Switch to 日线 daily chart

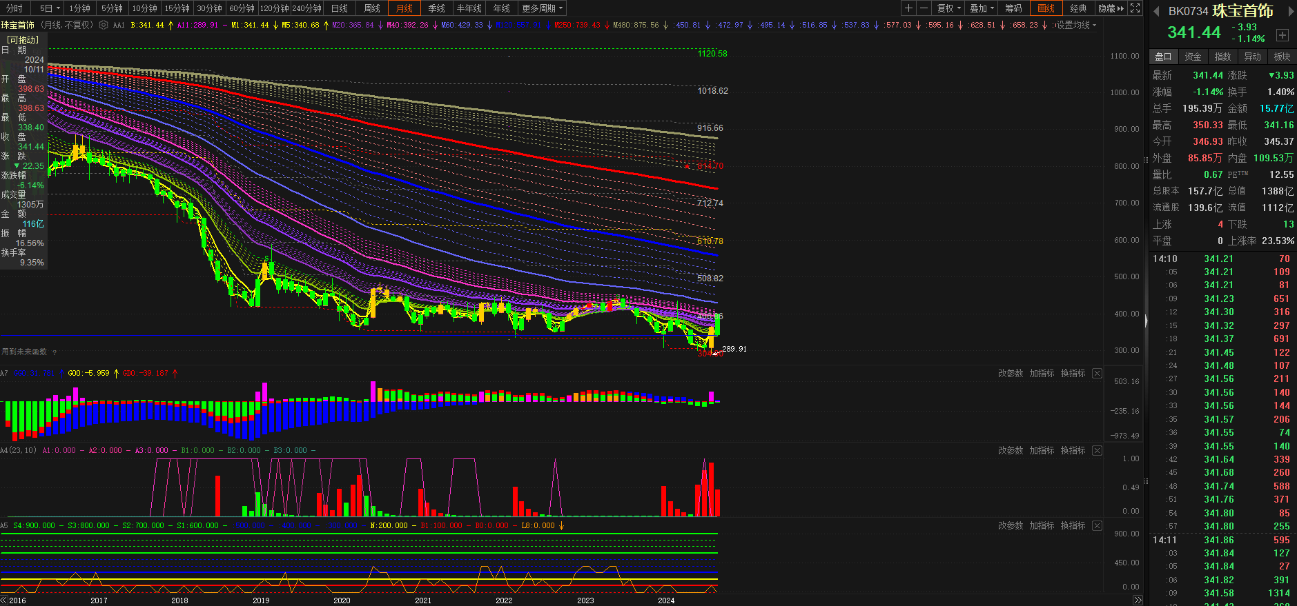coord(340,8)
